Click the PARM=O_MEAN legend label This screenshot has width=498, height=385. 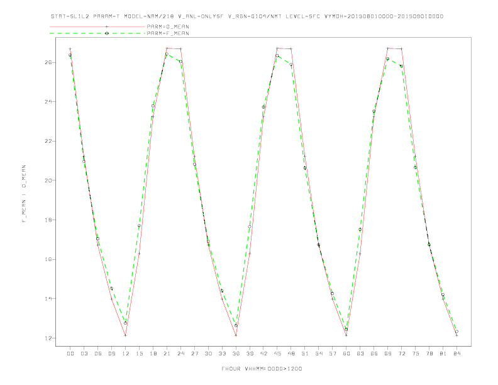tap(168, 26)
